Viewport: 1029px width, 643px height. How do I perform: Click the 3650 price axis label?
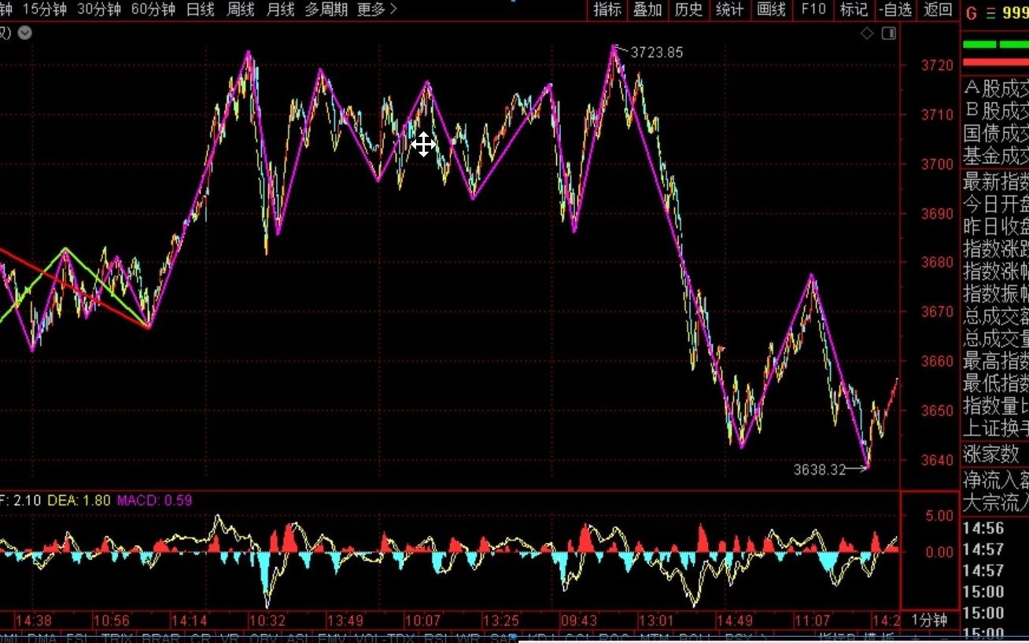pyautogui.click(x=937, y=410)
